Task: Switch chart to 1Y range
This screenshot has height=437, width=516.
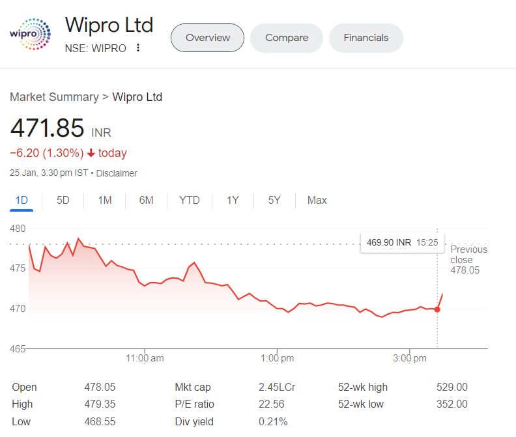Action: pyautogui.click(x=233, y=200)
